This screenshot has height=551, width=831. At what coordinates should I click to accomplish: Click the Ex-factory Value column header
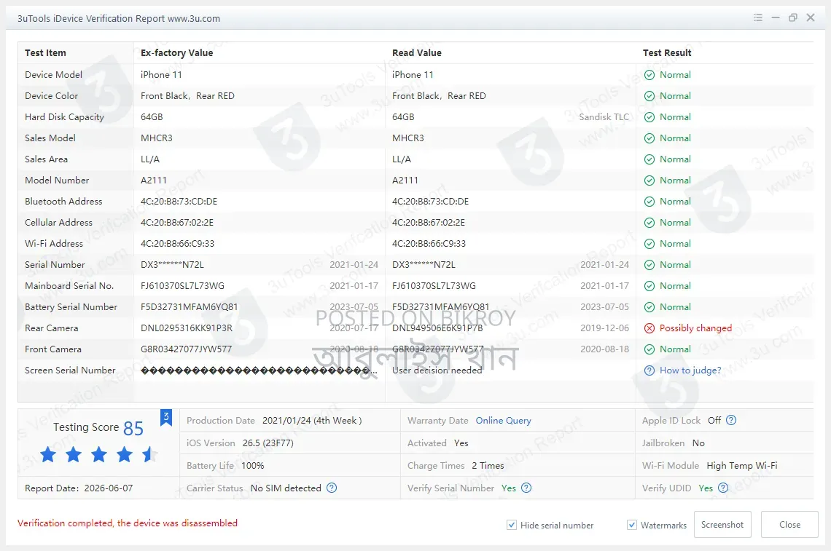pos(177,53)
